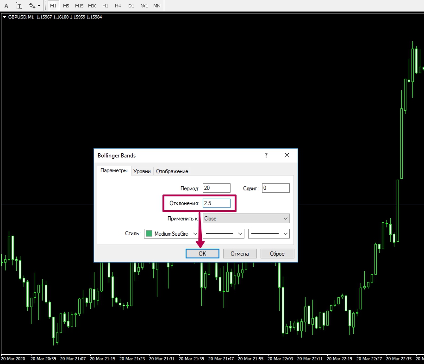Image resolution: width=424 pixels, height=364 pixels.
Task: Select the Text Label tool
Action: [x=19, y=6]
